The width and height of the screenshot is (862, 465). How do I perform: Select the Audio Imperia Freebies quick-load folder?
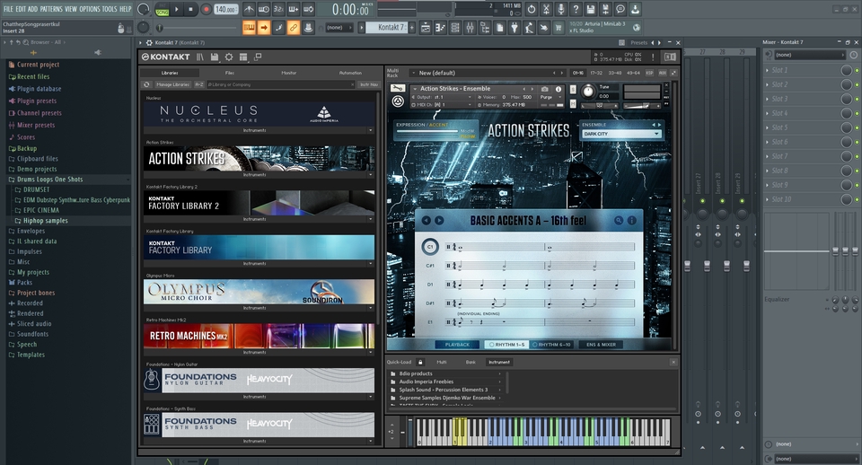426,382
